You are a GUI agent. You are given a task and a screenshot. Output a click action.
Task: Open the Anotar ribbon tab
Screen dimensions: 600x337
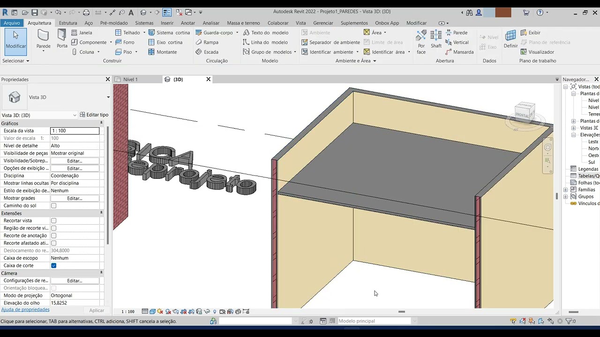click(x=188, y=23)
